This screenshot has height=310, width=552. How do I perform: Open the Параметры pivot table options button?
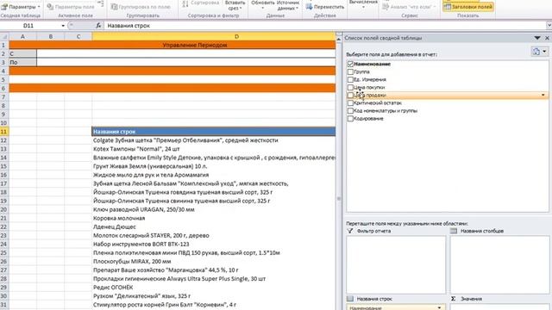(21, 7)
